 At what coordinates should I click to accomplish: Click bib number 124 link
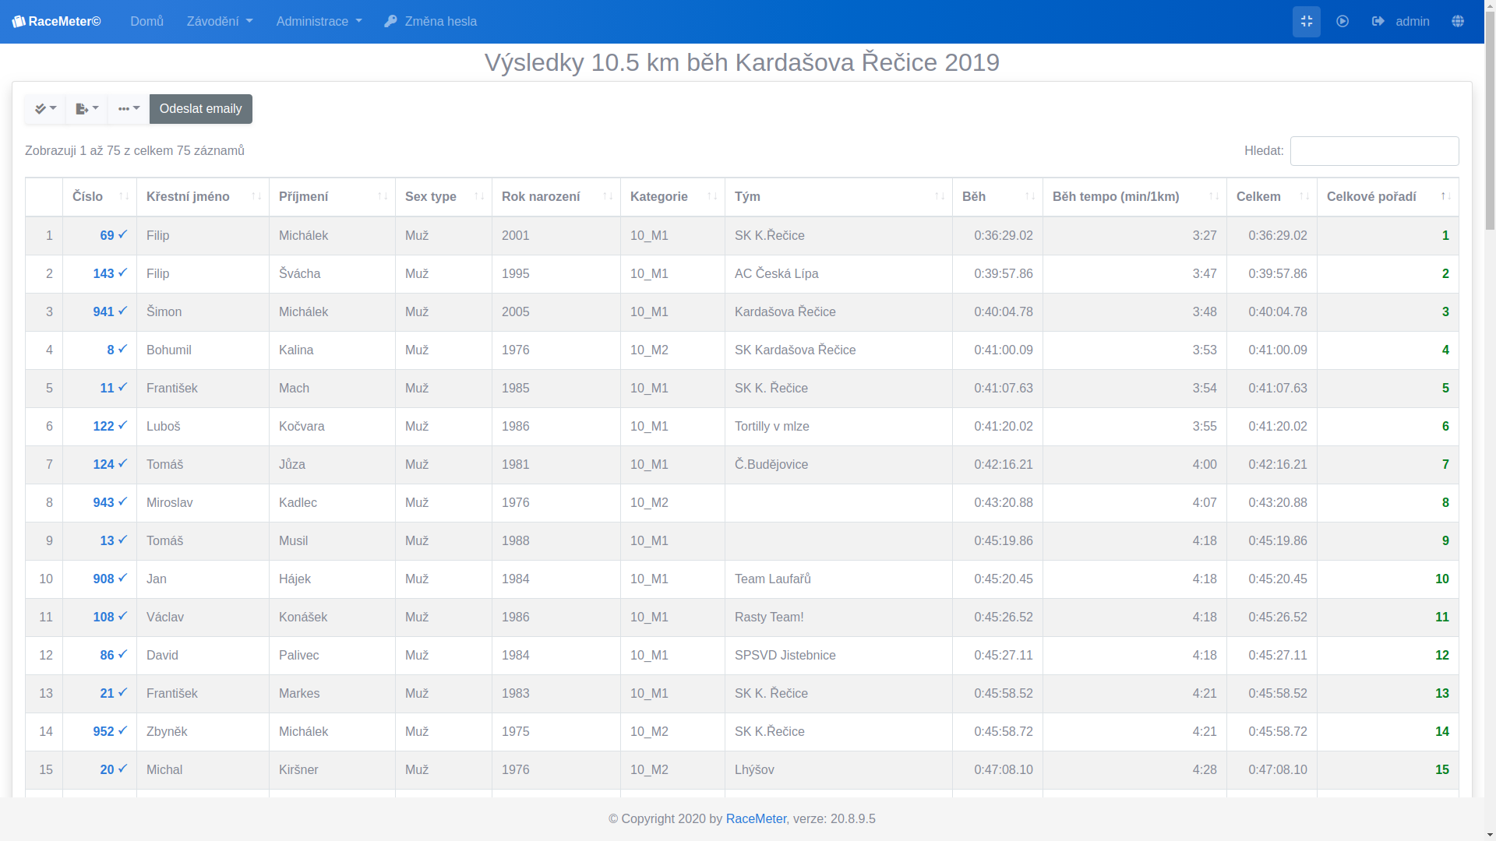pyautogui.click(x=110, y=464)
